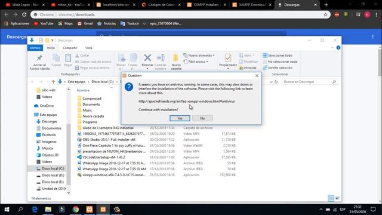Screen dimensions: 382x215
Task: Click No seleccionar nada
Action: point(280,62)
